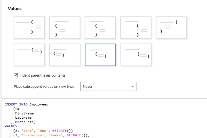This screenshot has width=207, height=138.
Task: Choose fifth top-row layout with closing parenthesis at left
Action: 171,27
